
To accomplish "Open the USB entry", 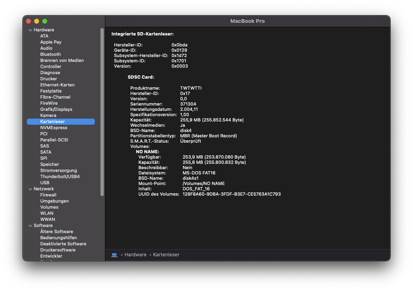I will (44, 183).
